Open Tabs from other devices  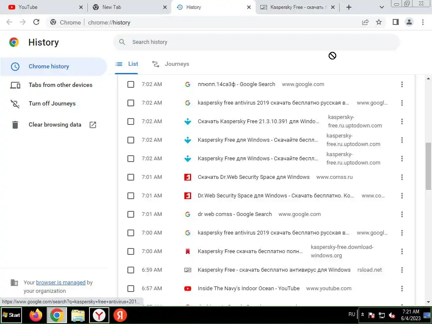coord(54,85)
